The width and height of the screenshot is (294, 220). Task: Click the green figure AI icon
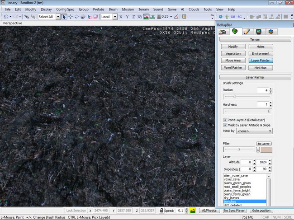click(227, 17)
